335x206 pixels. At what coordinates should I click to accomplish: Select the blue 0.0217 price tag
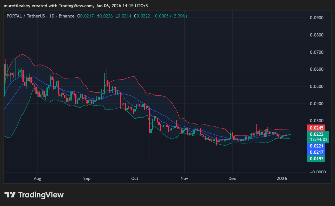[x=317, y=152]
